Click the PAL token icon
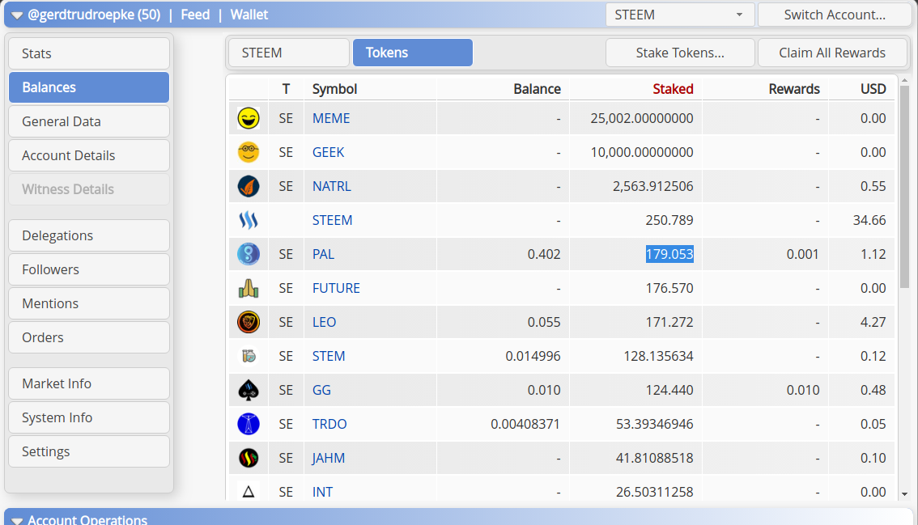The width and height of the screenshot is (918, 525). click(249, 254)
